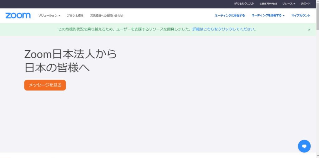
Task: Click the Zoom logo in the navbar
Action: pyautogui.click(x=18, y=16)
